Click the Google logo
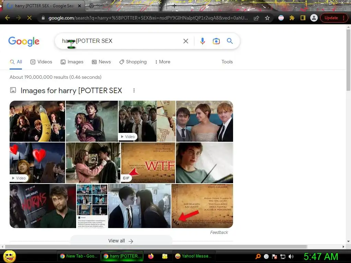The width and height of the screenshot is (351, 263). 24,41
